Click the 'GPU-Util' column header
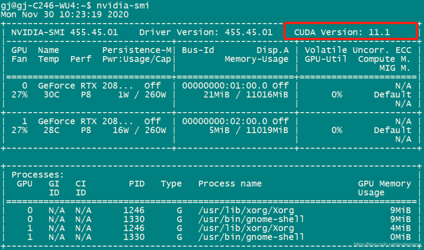Viewport: 424px width, 250px height. tap(326, 59)
